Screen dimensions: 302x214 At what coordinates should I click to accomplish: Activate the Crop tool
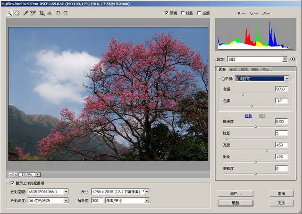[42, 13]
